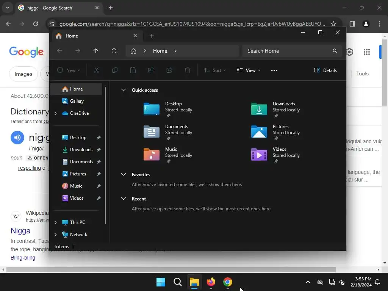
Task: Unpin Pictures from sidebar using its pin
Action: click(99, 174)
